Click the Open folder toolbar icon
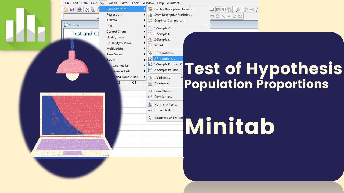Image resolution: width=344 pixels, height=193 pixels. [66, 9]
